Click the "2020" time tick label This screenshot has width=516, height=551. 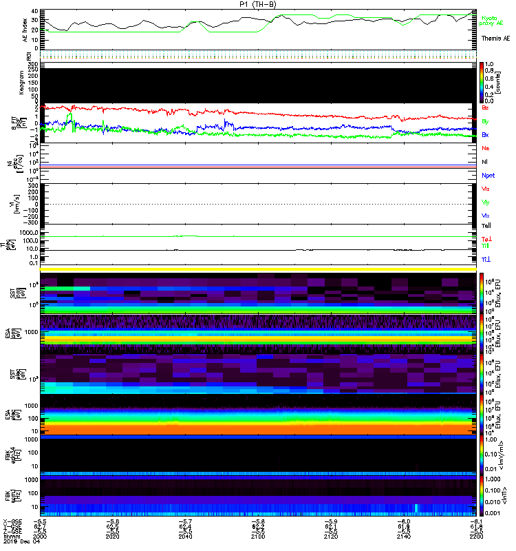113,537
